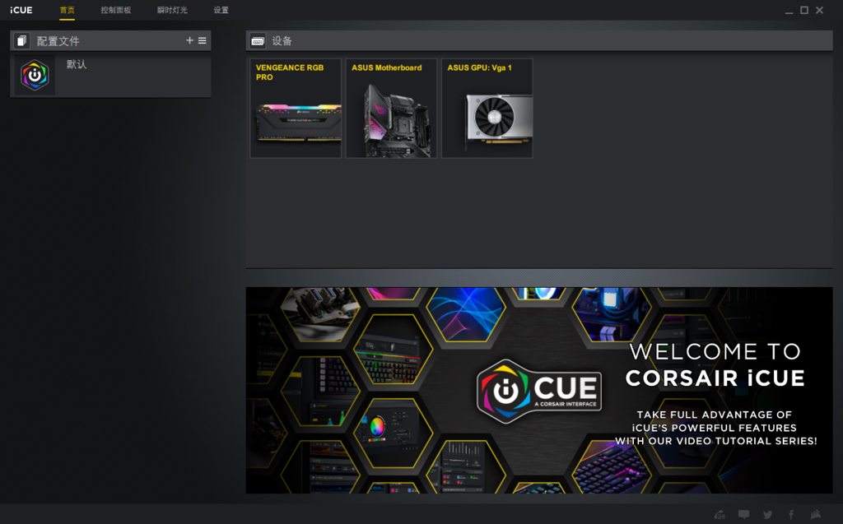
Task: Click the 设备 panel heading
Action: click(x=282, y=41)
